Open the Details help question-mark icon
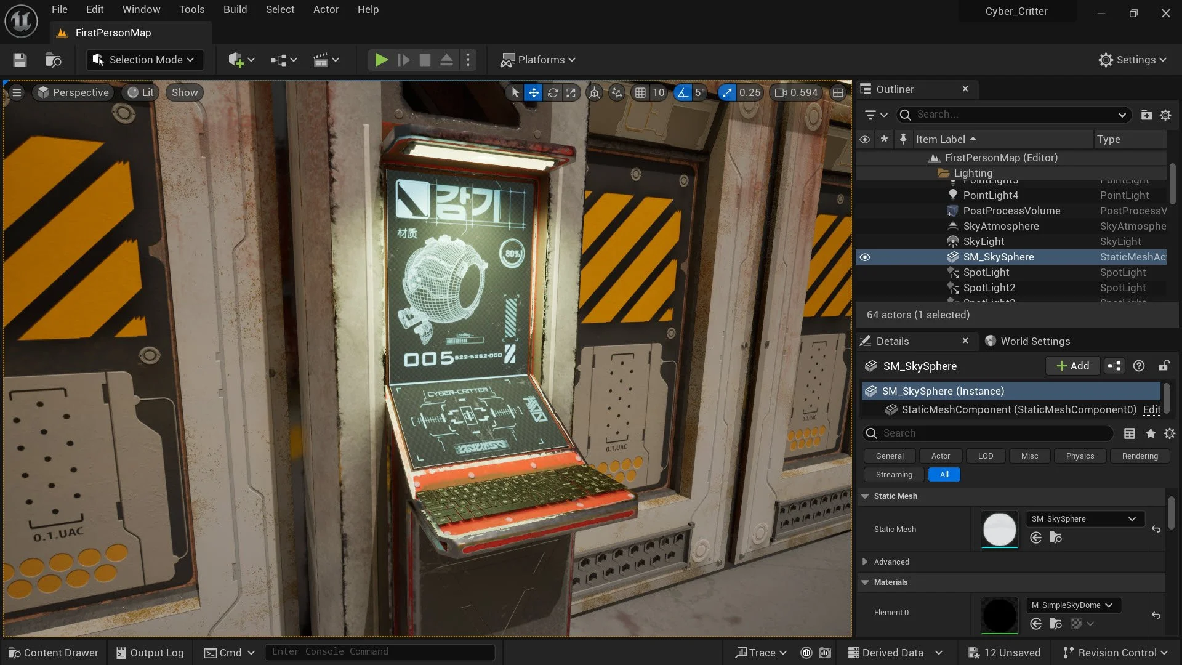 [1139, 366]
